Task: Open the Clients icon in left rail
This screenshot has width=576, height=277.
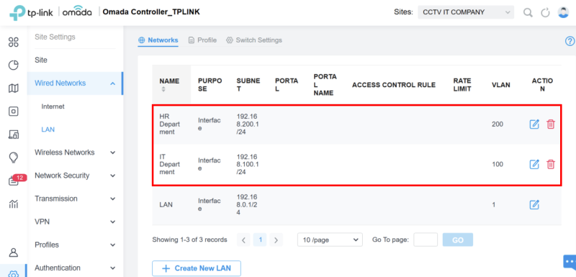Action: tap(14, 135)
